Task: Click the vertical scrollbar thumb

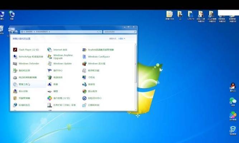Action: click(135, 64)
